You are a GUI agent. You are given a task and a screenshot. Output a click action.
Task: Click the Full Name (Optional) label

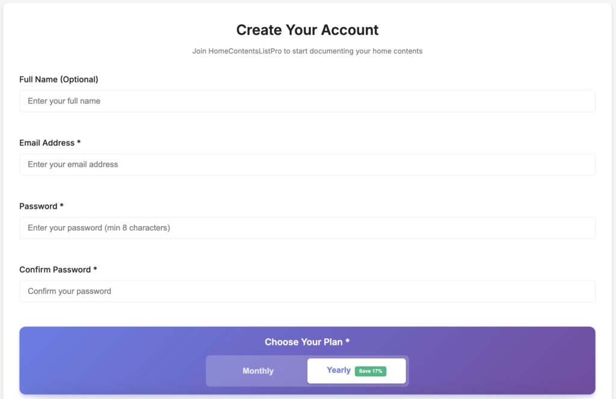[x=60, y=79]
